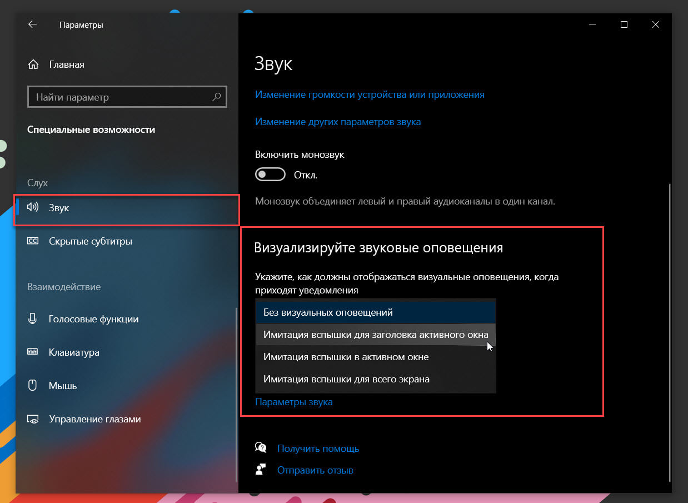This screenshot has height=503, width=688.
Task: Click the Монозвук объединяет description text
Action: [405, 201]
